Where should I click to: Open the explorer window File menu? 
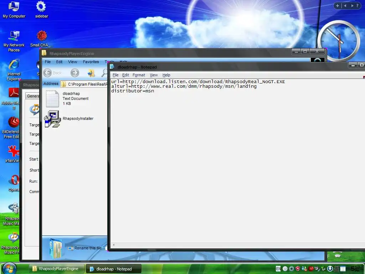48,62
